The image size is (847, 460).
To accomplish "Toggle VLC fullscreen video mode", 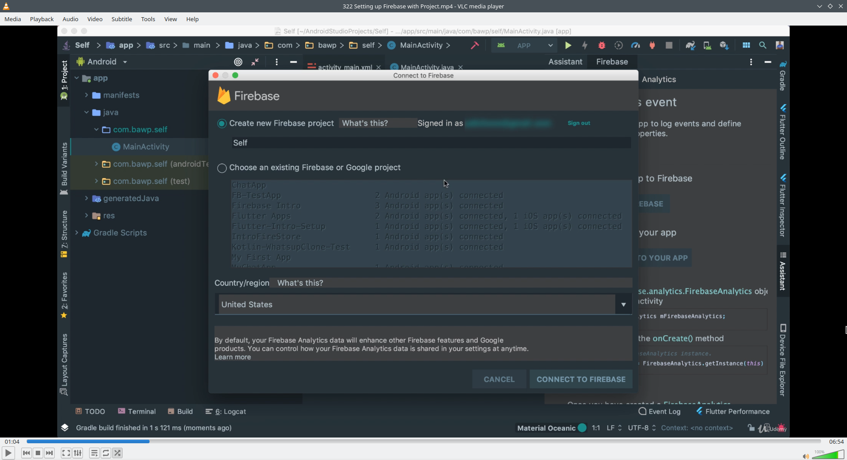I will click(x=66, y=453).
